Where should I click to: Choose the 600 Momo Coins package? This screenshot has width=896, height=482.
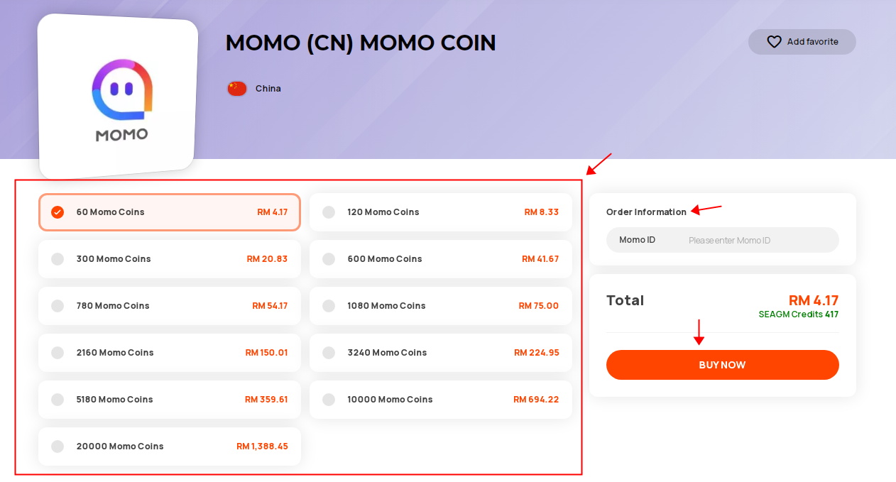point(441,259)
